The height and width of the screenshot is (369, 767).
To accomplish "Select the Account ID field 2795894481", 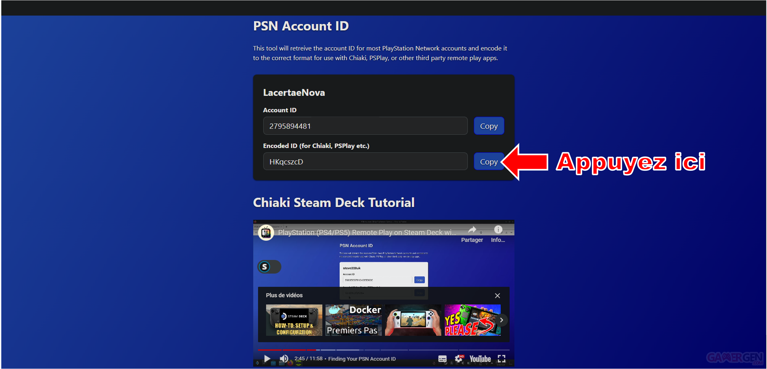I will pyautogui.click(x=365, y=126).
